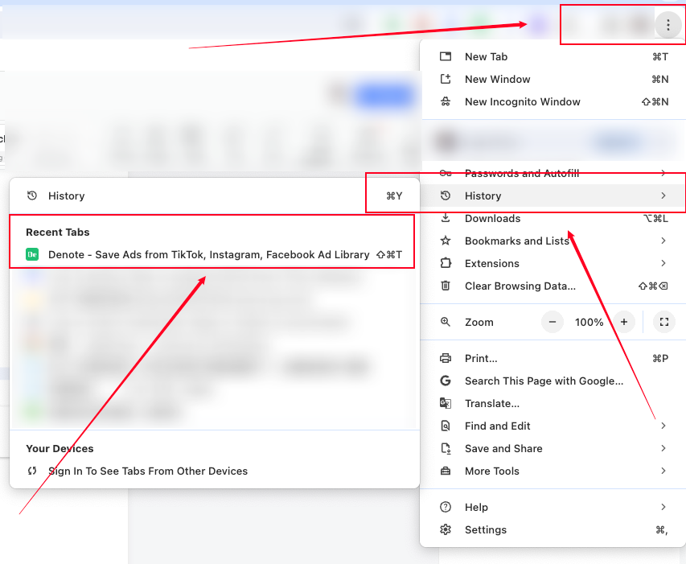The width and height of the screenshot is (686, 564).
Task: Click the printer icon next to Print
Action: pyautogui.click(x=446, y=358)
